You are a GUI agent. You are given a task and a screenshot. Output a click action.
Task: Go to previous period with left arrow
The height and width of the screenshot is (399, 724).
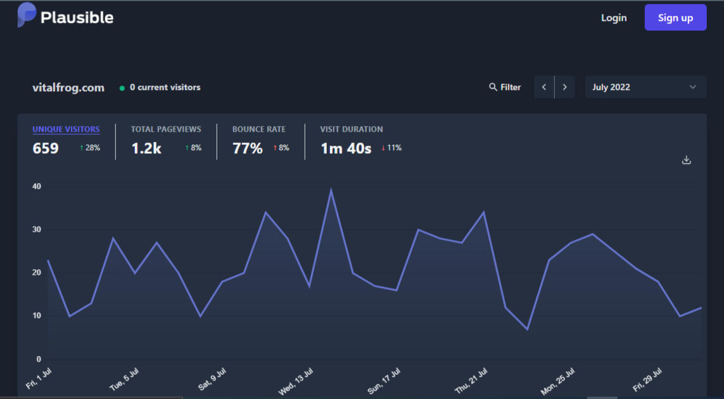click(544, 87)
